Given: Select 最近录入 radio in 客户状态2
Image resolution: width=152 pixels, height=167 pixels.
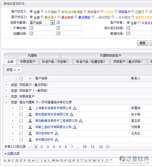Looking at the screenshot, I should 42,17.
